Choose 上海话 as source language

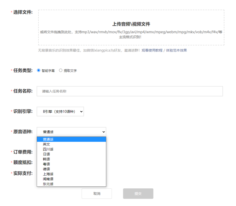71,174
